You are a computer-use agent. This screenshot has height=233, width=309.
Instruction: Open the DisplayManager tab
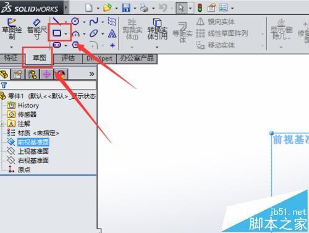(61, 74)
